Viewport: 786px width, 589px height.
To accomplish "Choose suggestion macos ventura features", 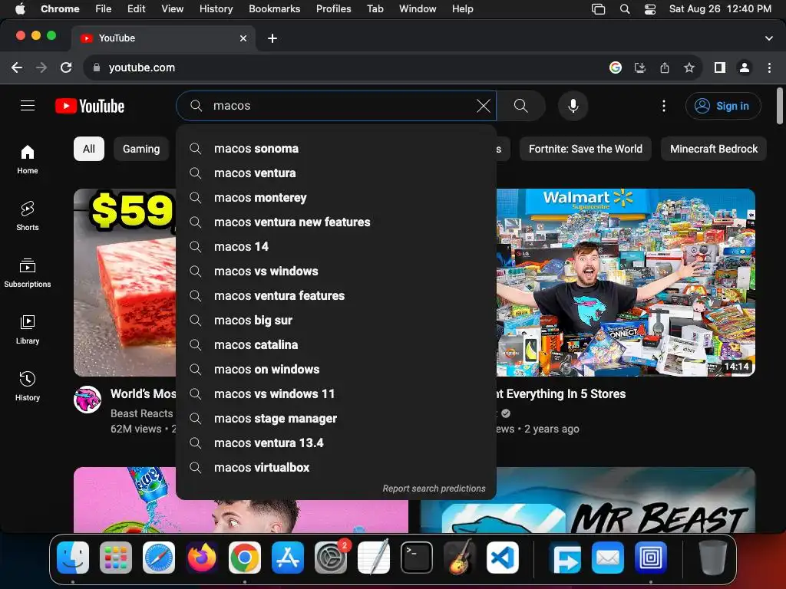I will point(336,295).
